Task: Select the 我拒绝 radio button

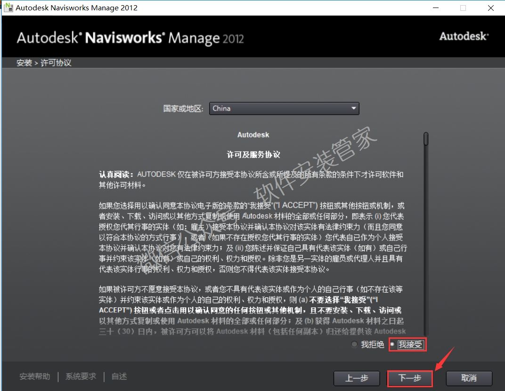Action: pyautogui.click(x=355, y=345)
